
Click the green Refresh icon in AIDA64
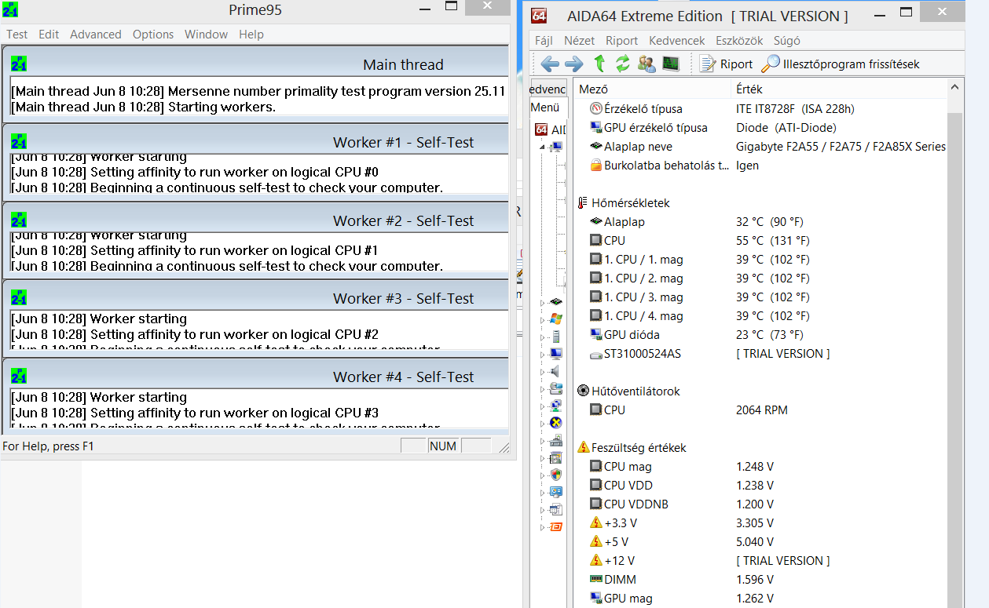pyautogui.click(x=623, y=64)
